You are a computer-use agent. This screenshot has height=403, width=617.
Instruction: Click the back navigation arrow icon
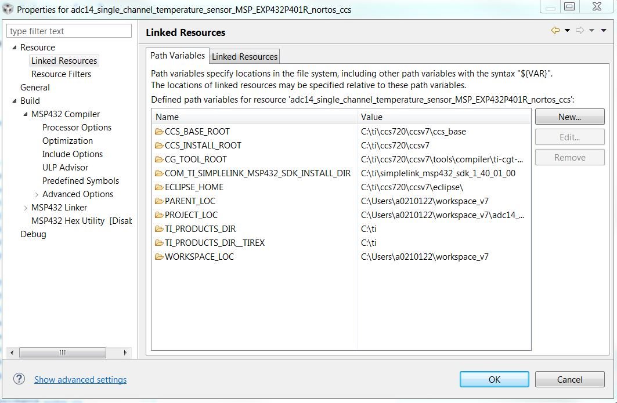(555, 31)
